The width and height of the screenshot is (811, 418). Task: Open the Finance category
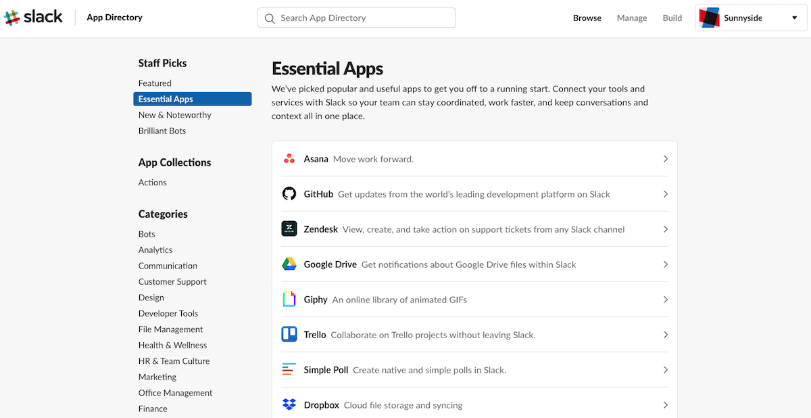pos(153,409)
